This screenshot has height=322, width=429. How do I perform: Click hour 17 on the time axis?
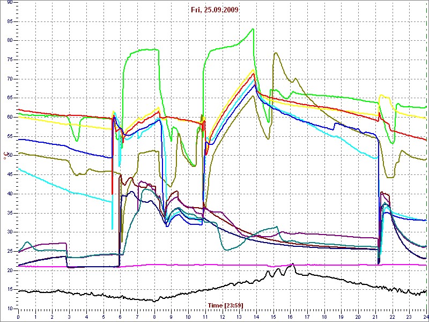coord(307,316)
